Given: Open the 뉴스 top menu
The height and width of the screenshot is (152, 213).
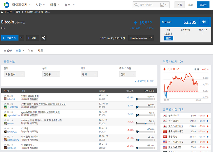Looking at the screenshot, I should [x=69, y=5].
